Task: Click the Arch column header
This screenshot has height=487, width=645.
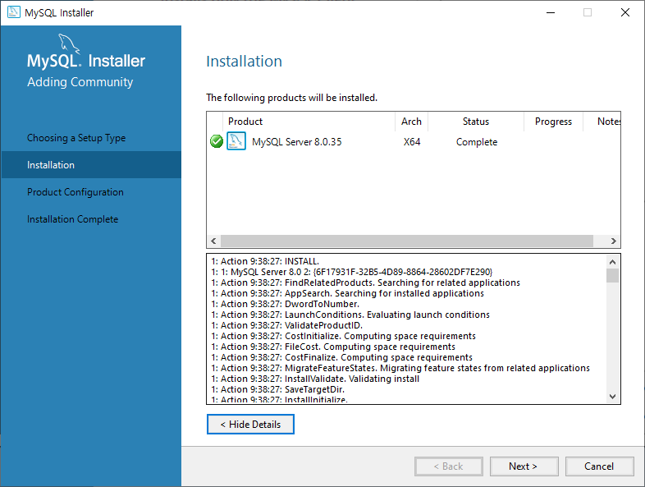Action: 411,122
